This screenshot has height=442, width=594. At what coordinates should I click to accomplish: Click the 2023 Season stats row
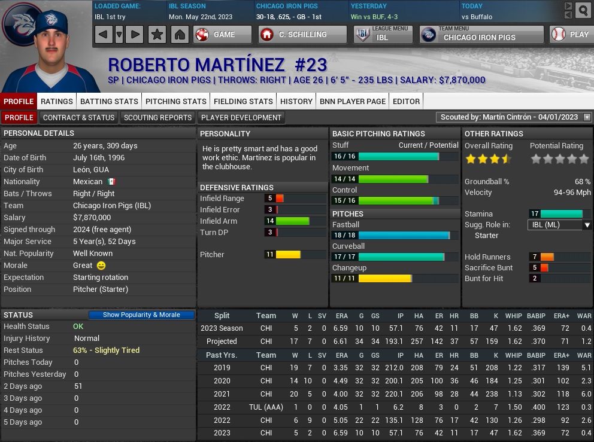(395, 328)
